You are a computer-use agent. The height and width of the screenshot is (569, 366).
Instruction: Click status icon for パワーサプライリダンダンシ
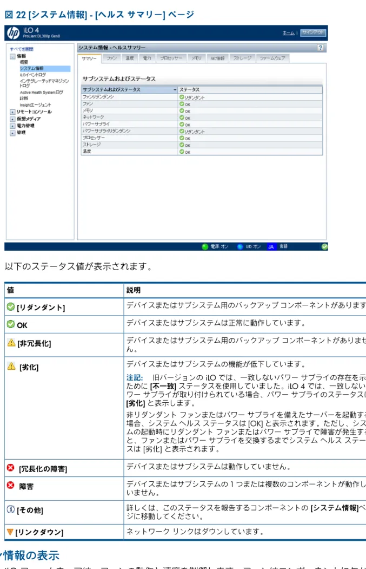182,132
